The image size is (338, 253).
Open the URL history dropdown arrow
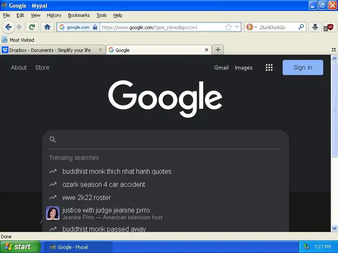click(237, 27)
